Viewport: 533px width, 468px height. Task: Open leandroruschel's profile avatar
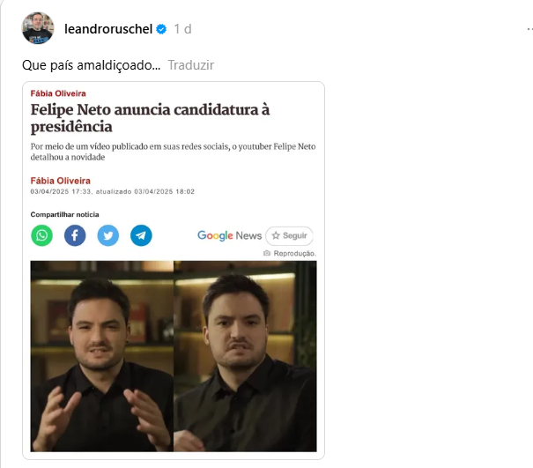(38, 28)
